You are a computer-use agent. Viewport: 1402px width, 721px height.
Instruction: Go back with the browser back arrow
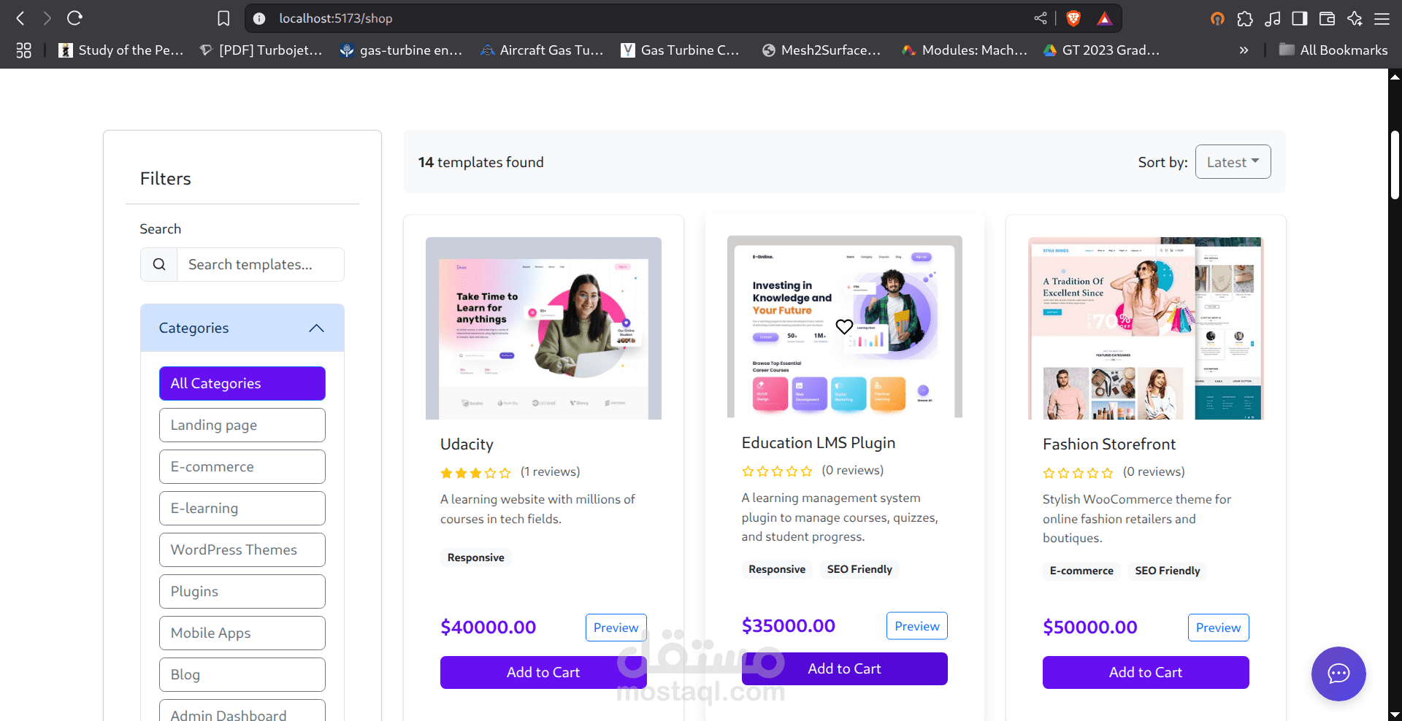[x=20, y=18]
